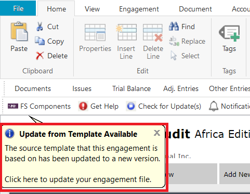The width and height of the screenshot is (250, 194).
Task: Click the Replace tool
Action: click(x=187, y=42)
